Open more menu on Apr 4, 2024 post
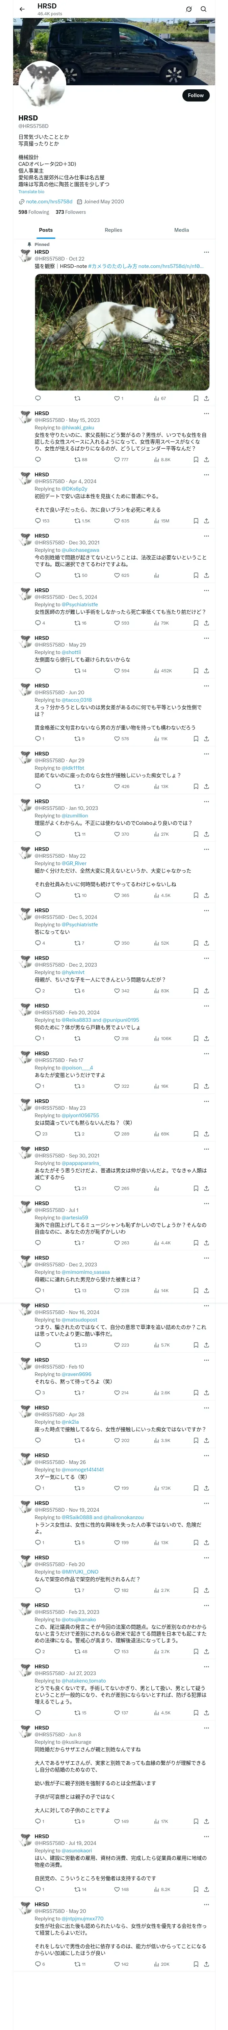This screenshot has height=2030, width=228. [x=206, y=474]
